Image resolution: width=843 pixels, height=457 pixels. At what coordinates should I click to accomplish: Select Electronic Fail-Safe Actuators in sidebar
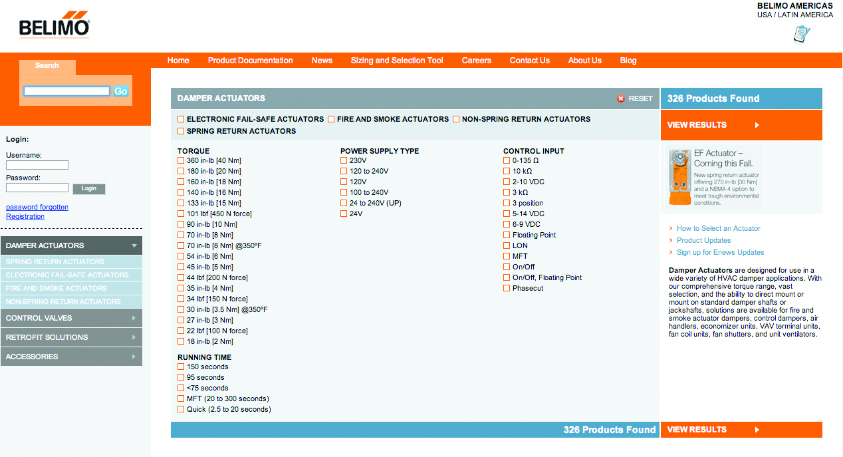point(71,275)
